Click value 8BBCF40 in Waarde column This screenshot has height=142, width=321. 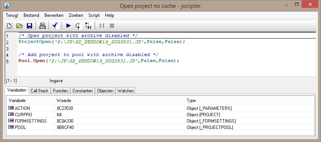tap(65, 127)
